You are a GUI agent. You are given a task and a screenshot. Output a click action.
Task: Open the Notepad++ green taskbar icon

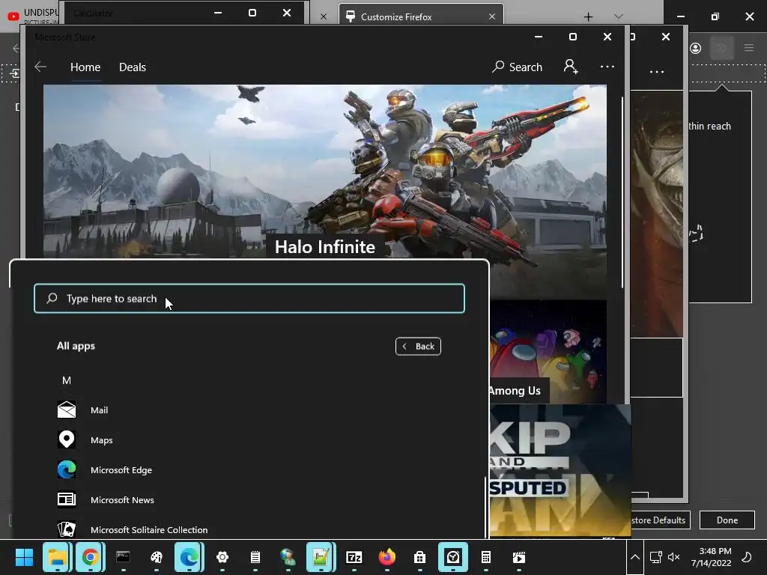321,557
